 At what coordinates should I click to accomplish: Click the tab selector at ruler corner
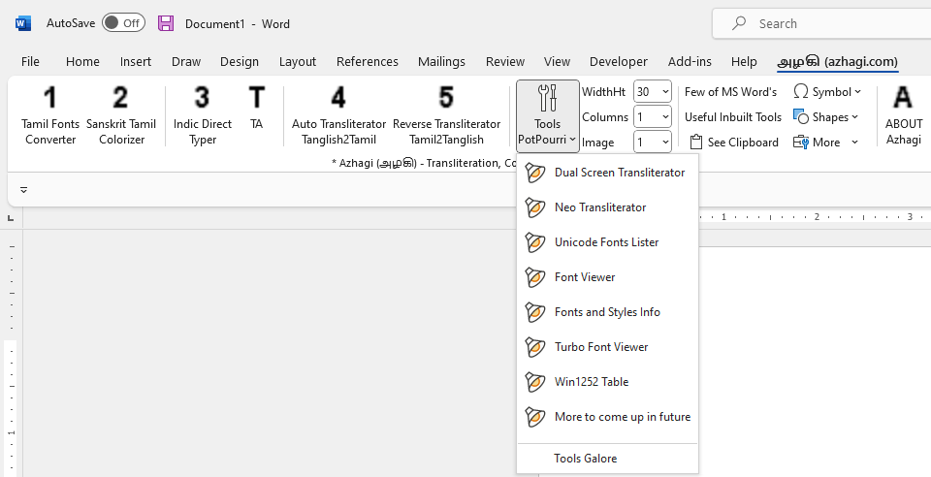point(11,218)
